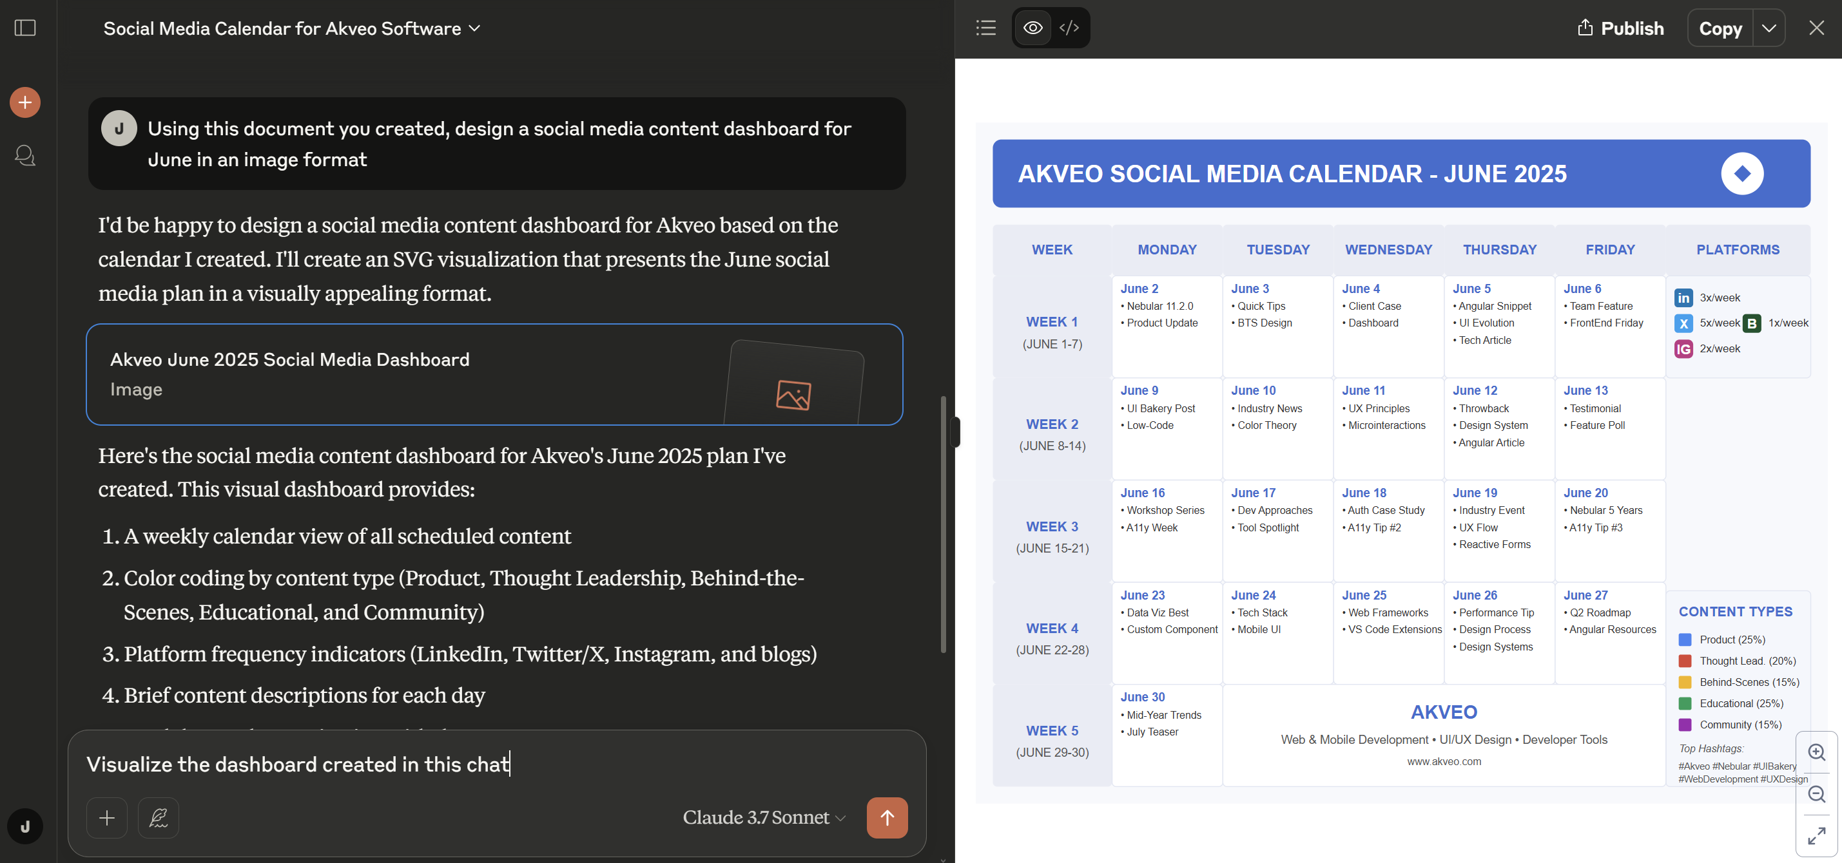The height and width of the screenshot is (863, 1842).
Task: Open Claude 3.7 Sonnet model selector
Action: point(764,817)
